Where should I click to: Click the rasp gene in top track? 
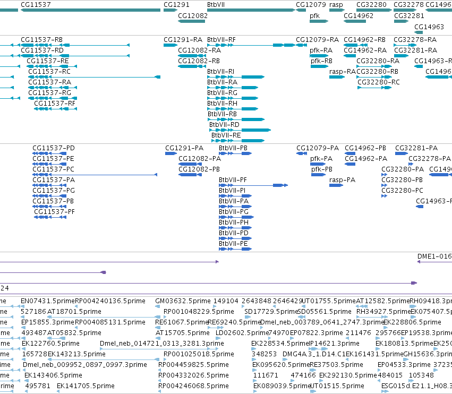point(337,10)
